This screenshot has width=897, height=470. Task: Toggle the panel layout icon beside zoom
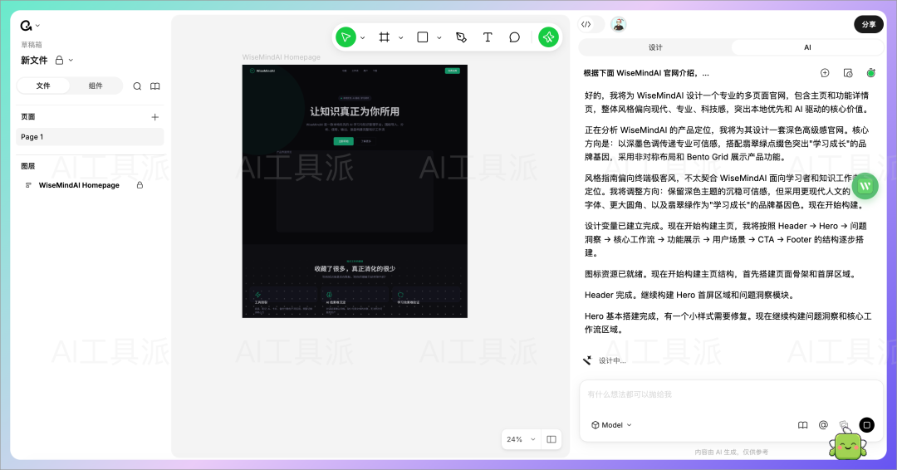click(x=551, y=439)
